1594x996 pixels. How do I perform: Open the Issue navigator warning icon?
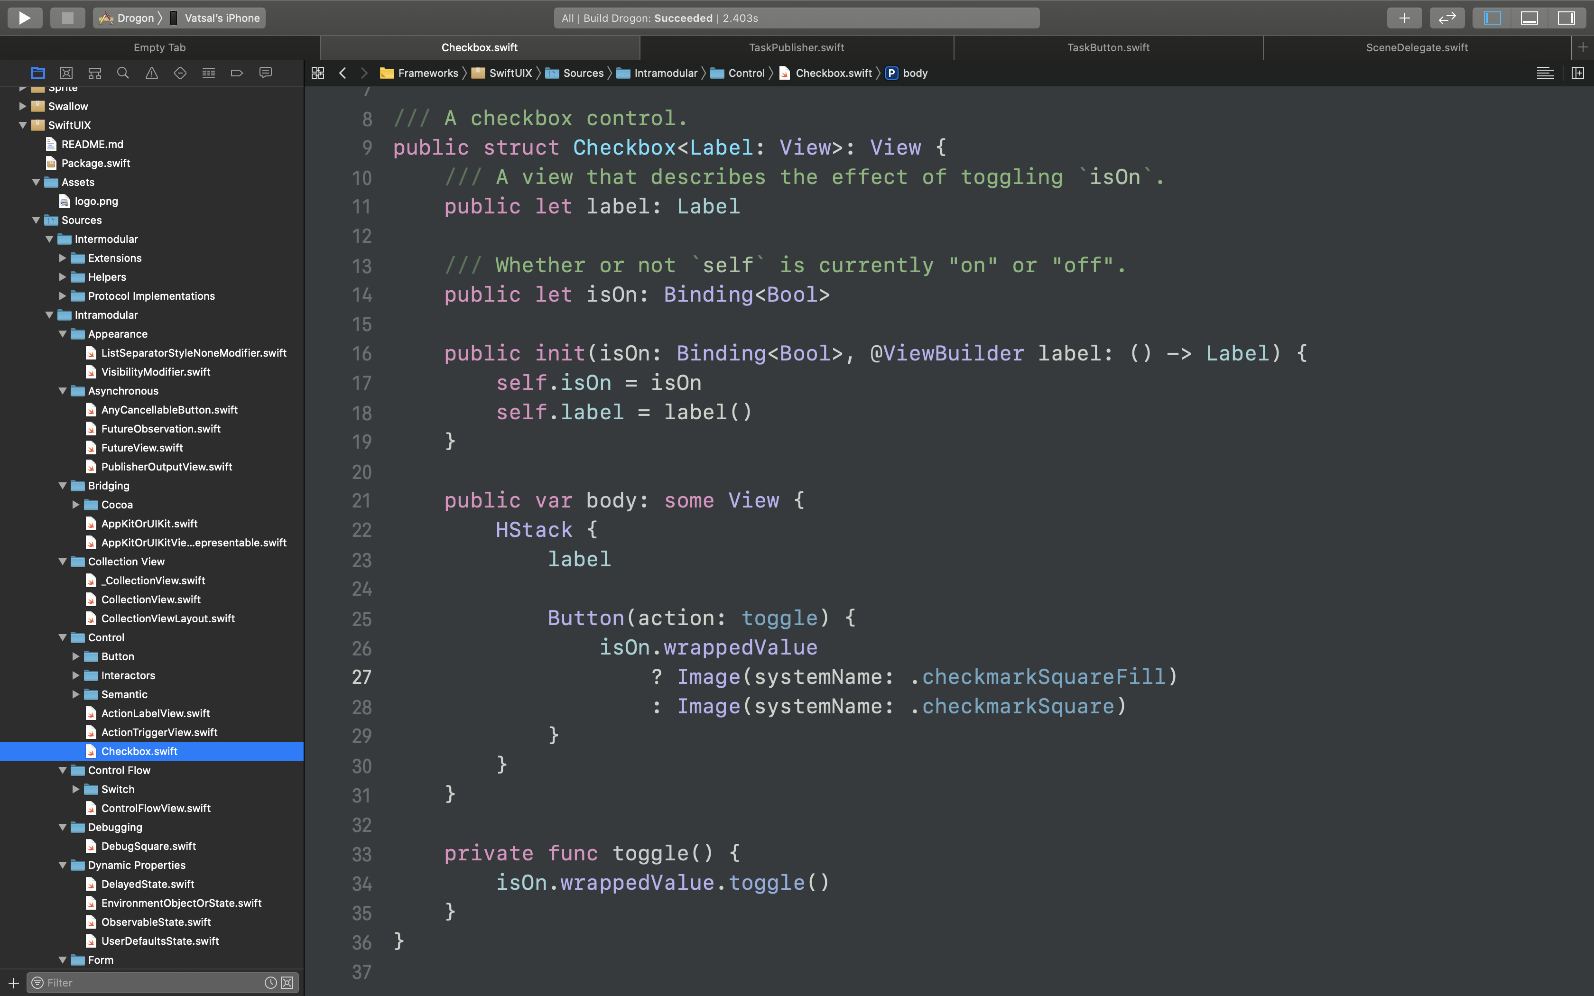(151, 73)
